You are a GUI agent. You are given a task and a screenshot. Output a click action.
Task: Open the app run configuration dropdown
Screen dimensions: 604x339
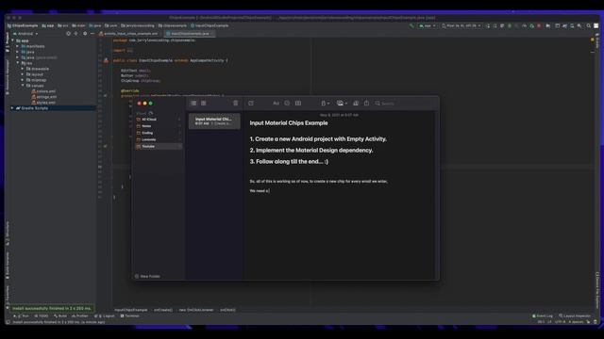(x=428, y=25)
